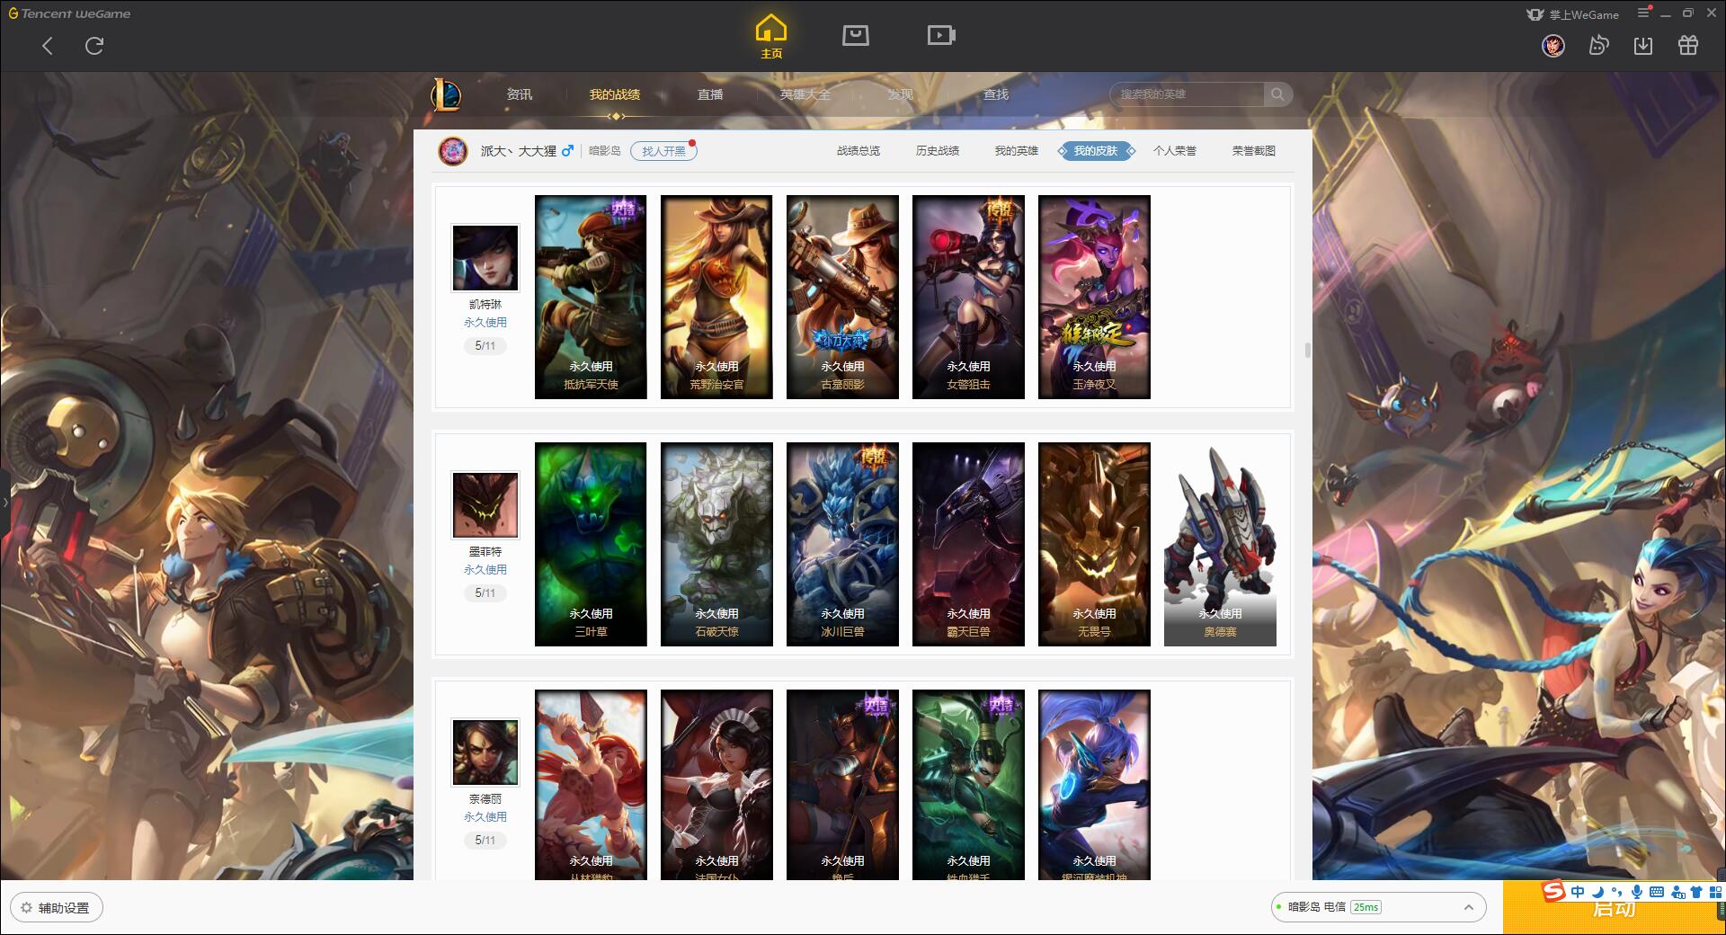Click the 凯特琳 champion portrait

[x=485, y=259]
